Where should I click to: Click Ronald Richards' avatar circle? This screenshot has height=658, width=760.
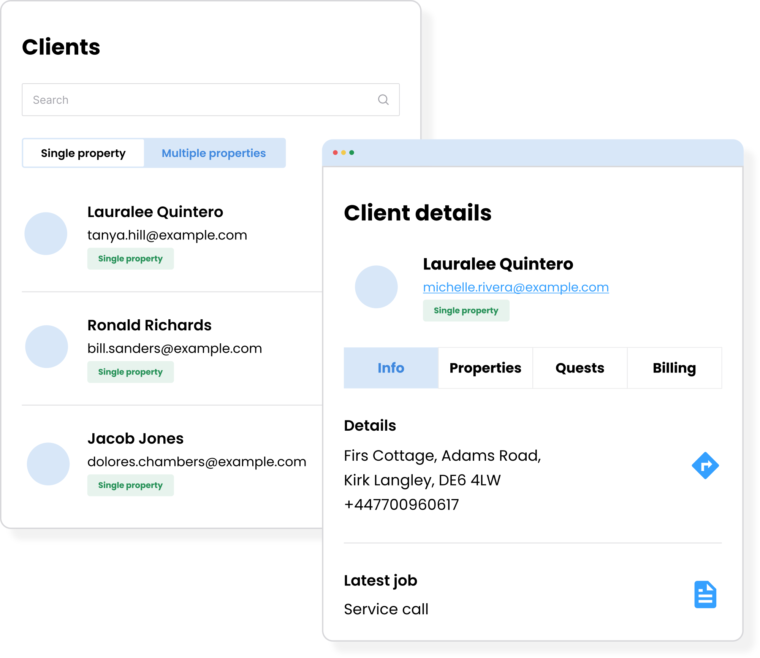tap(47, 347)
